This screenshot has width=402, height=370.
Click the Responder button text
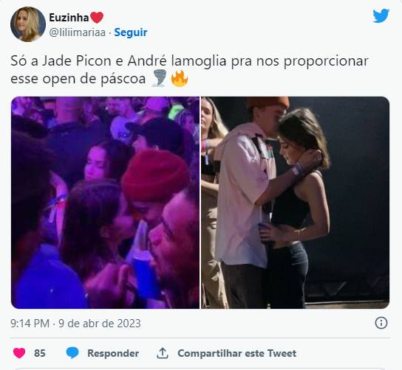click(113, 353)
